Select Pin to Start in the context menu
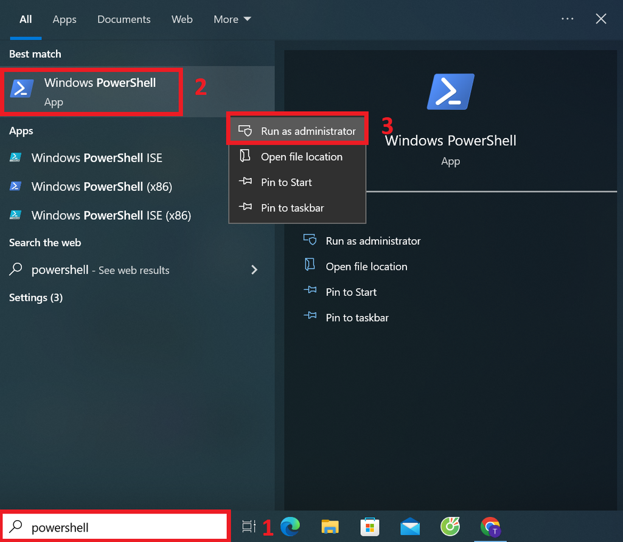Viewport: 623px width, 542px height. [x=297, y=182]
